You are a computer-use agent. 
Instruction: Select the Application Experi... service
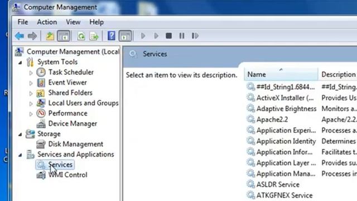coord(286,130)
